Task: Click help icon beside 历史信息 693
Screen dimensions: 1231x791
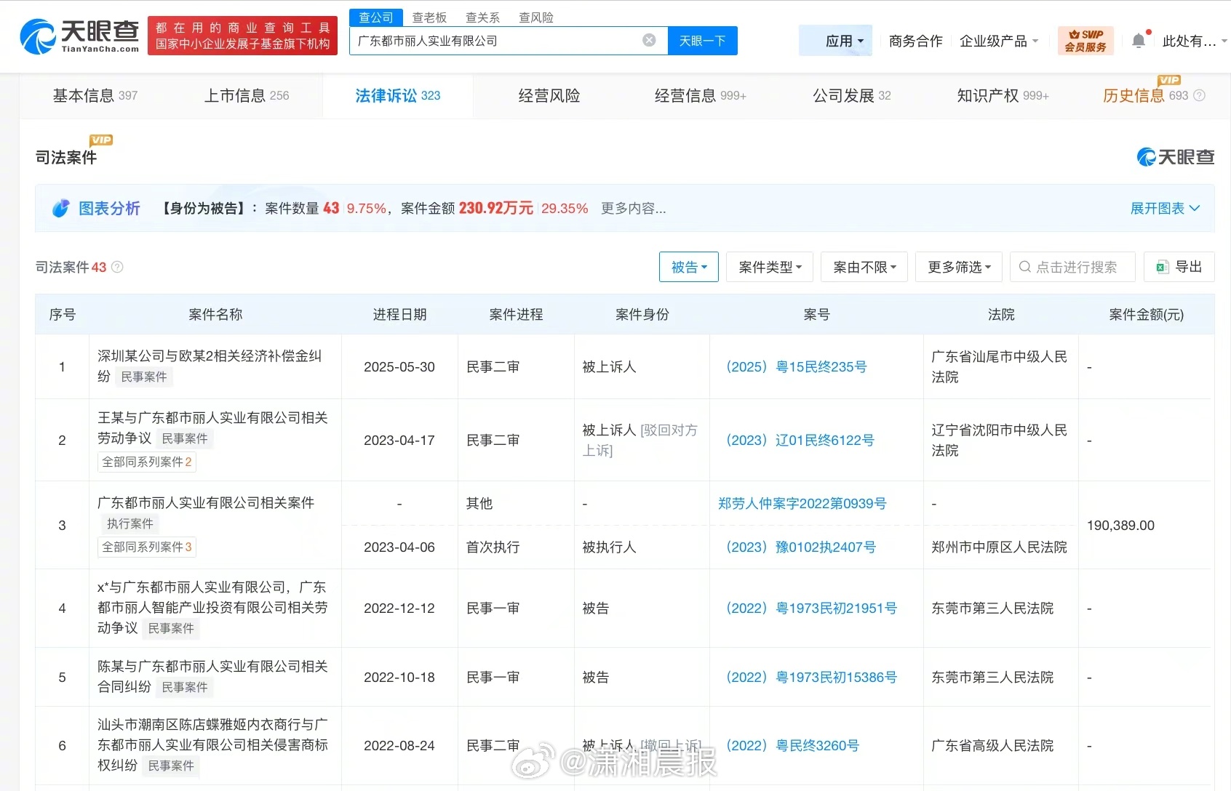Action: tap(1200, 96)
